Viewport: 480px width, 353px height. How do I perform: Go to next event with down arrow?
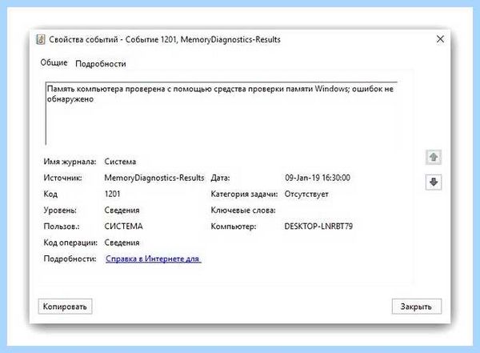click(x=434, y=182)
